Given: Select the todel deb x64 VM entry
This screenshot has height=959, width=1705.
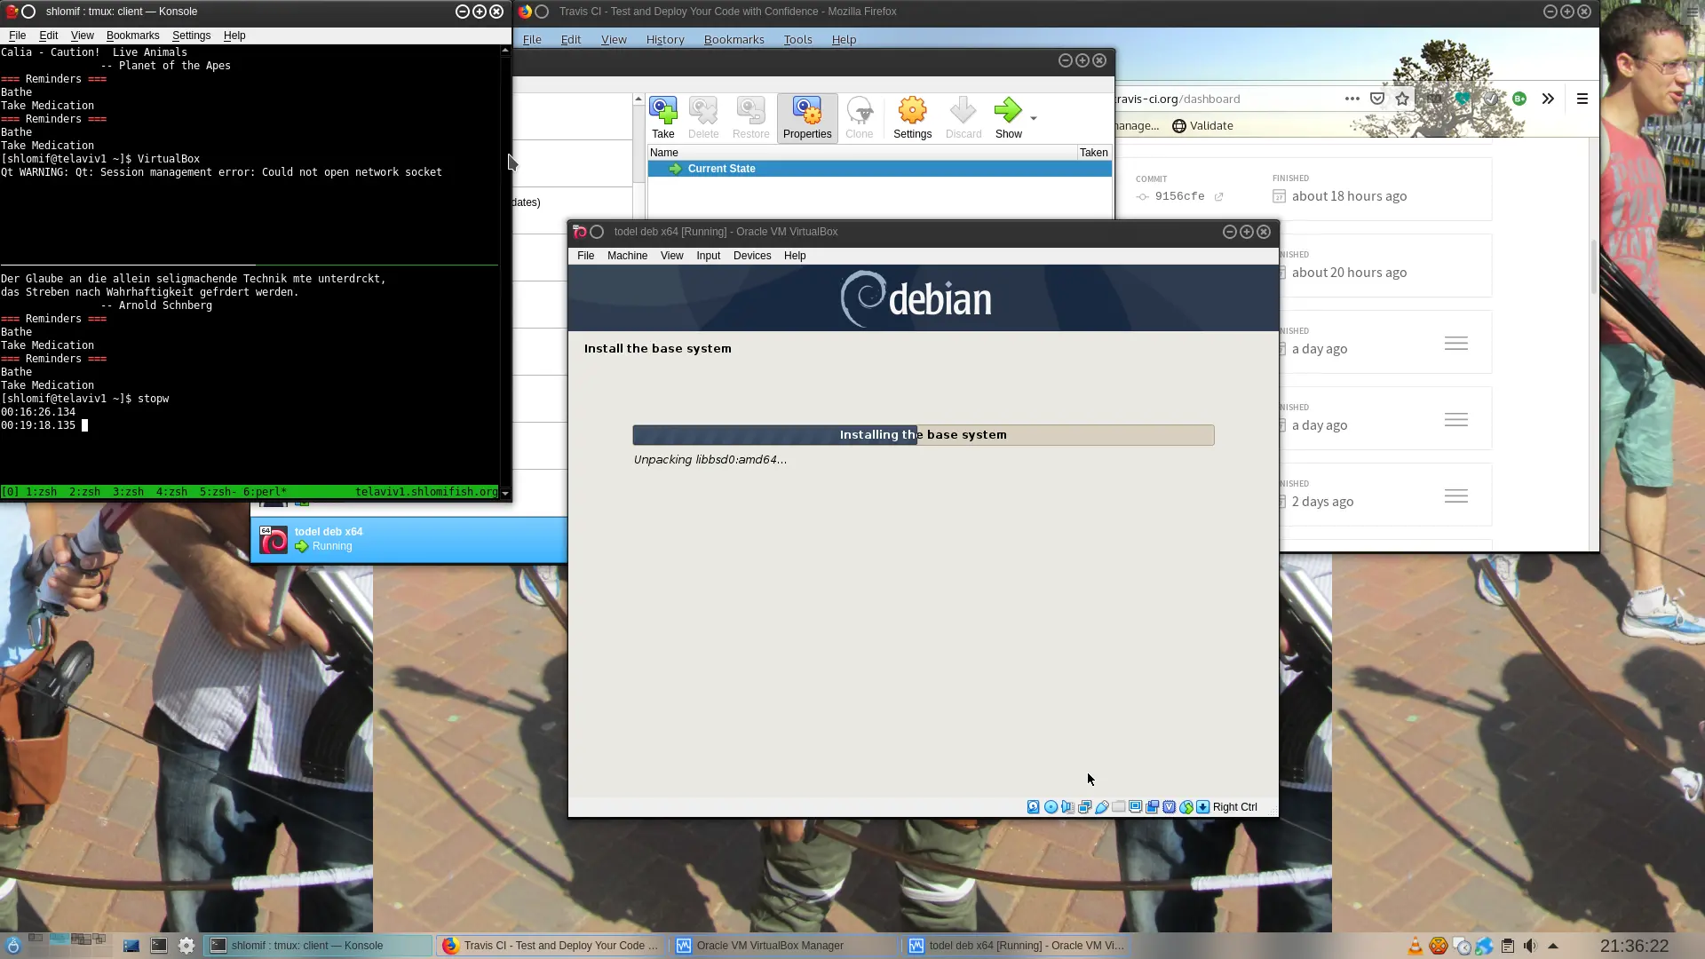Looking at the screenshot, I should [x=409, y=539].
